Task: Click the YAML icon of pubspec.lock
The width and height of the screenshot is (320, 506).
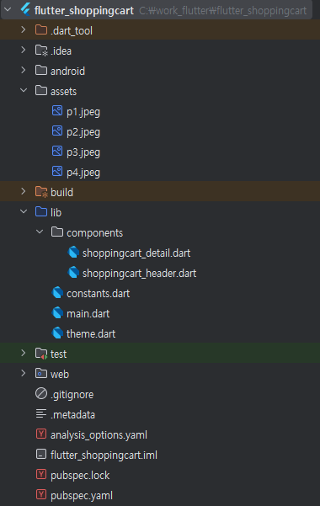Action: 41,474
